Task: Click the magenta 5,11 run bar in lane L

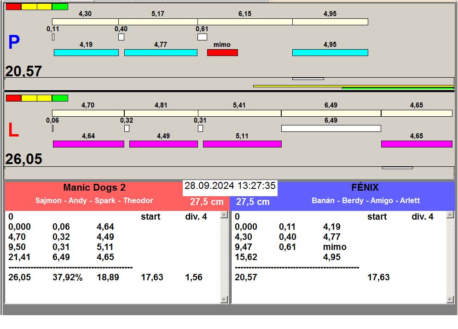Action: pyautogui.click(x=242, y=144)
